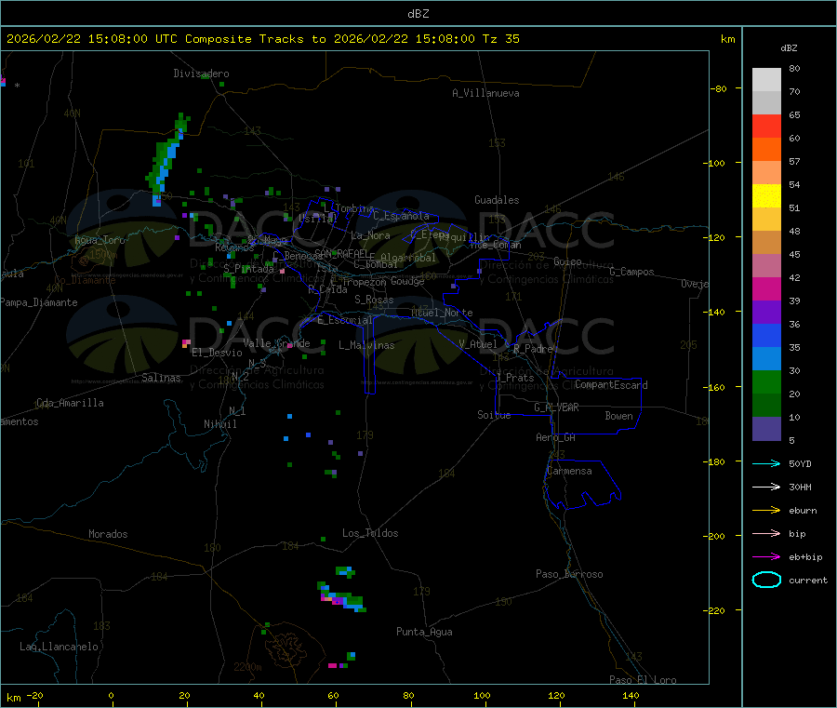Screen dimensions: 837x708
Task: Select the pink bip arrow legend symbol
Action: pyautogui.click(x=766, y=533)
